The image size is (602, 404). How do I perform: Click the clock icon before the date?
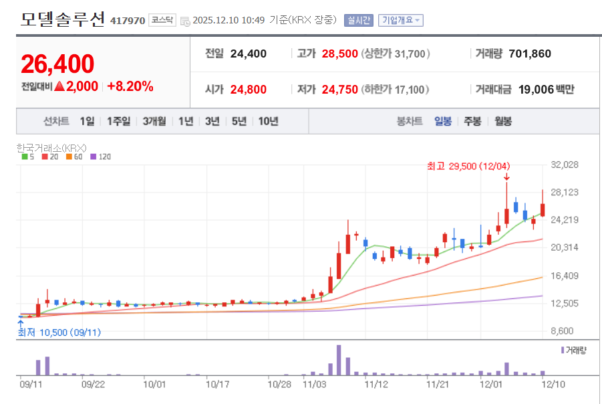[185, 21]
